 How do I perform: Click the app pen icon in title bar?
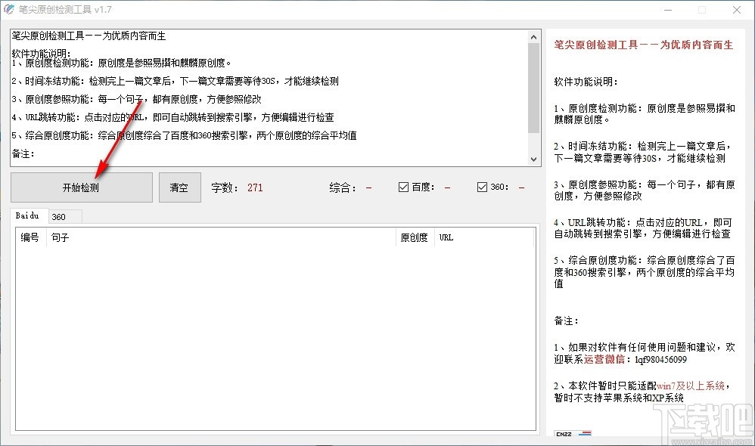[8, 10]
